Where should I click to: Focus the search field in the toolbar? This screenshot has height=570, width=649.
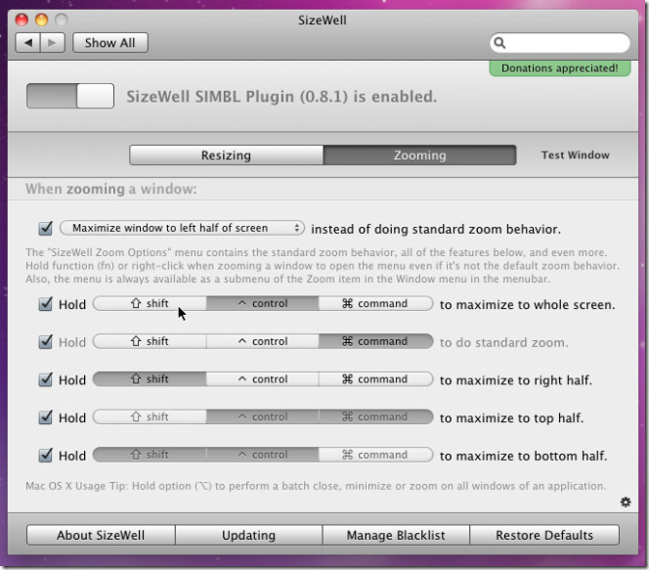coord(560,43)
